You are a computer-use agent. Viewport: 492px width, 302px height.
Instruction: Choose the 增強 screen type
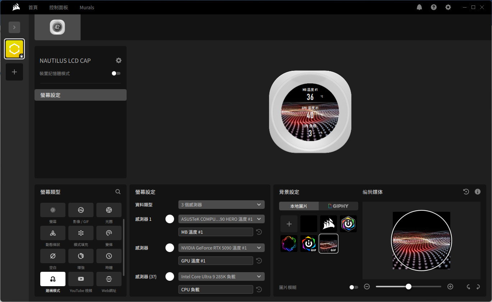81,256
